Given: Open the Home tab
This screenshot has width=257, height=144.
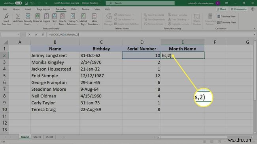Looking at the screenshot, I should [16, 9].
